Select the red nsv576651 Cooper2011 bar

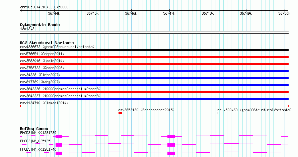click(154, 57)
